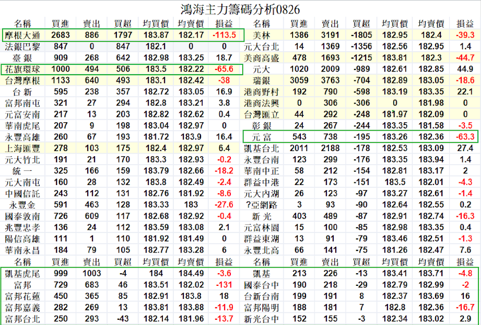Select the 富邦南屯 name cell

click(22, 103)
